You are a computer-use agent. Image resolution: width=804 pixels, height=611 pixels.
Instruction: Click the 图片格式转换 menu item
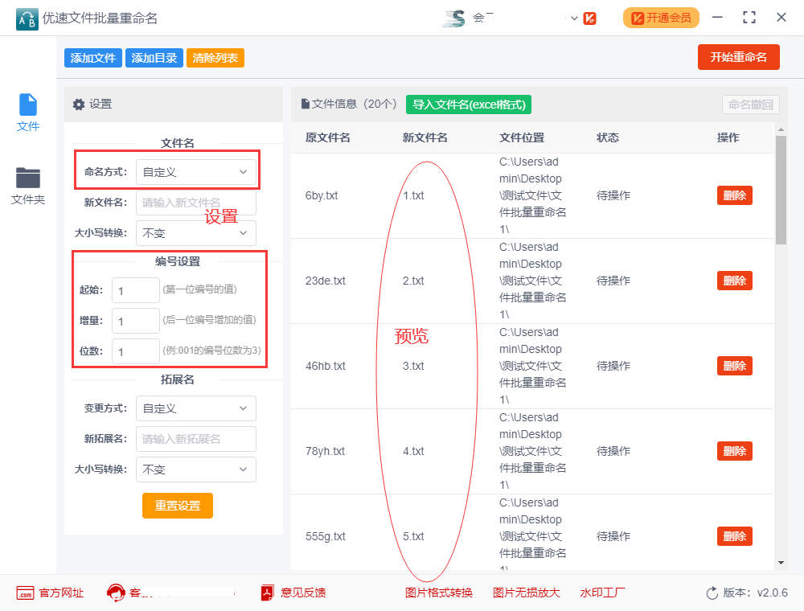pos(439,593)
